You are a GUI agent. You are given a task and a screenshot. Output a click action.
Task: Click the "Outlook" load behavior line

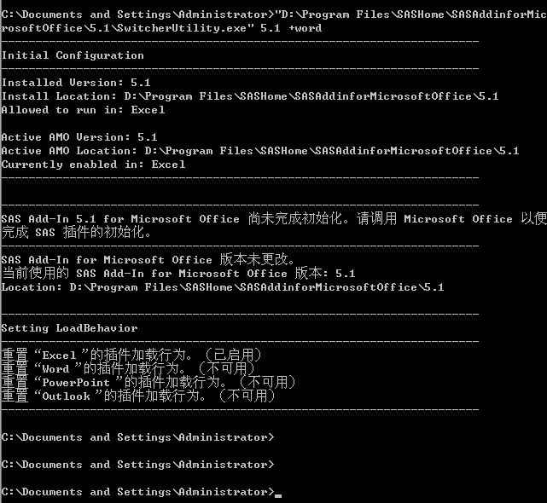pos(137,396)
